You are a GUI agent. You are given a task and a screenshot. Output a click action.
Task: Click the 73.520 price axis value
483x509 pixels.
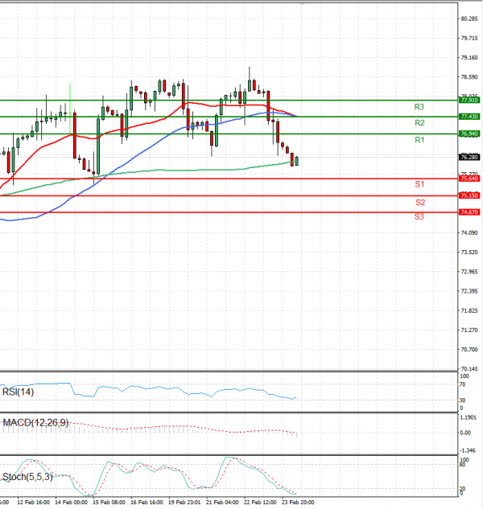point(469,252)
